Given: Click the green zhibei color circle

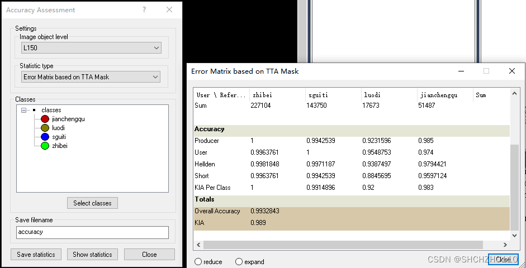Looking at the screenshot, I should [45, 146].
